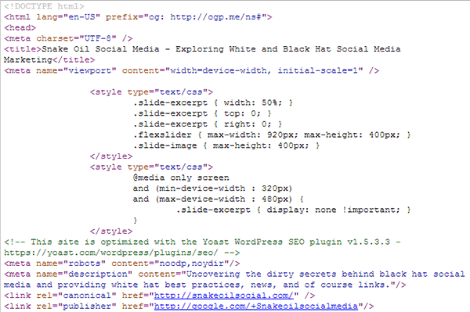The width and height of the screenshot is (470, 312).
Task: Click the @media only screen line
Action: (x=181, y=178)
